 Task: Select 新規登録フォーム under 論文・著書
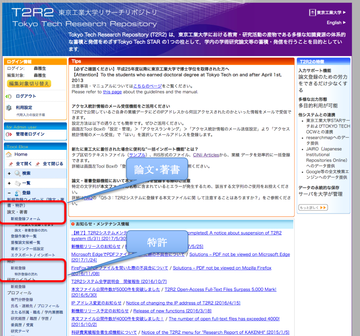(26, 219)
